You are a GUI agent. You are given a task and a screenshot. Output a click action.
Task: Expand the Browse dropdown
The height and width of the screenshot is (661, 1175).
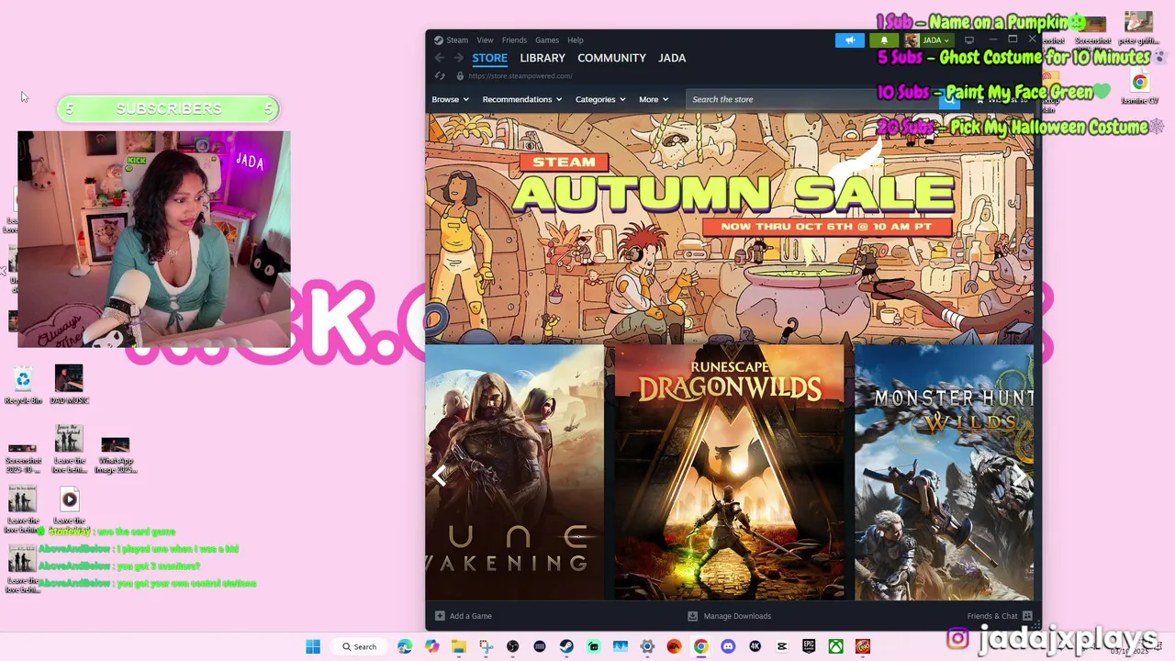click(x=450, y=99)
